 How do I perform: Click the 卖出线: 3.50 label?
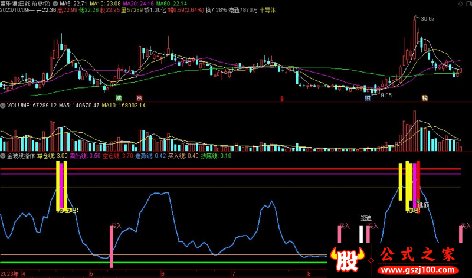click(x=85, y=156)
